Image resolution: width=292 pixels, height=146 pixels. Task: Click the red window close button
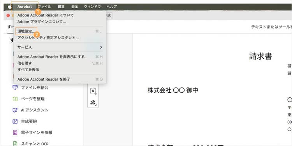(x=8, y=16)
